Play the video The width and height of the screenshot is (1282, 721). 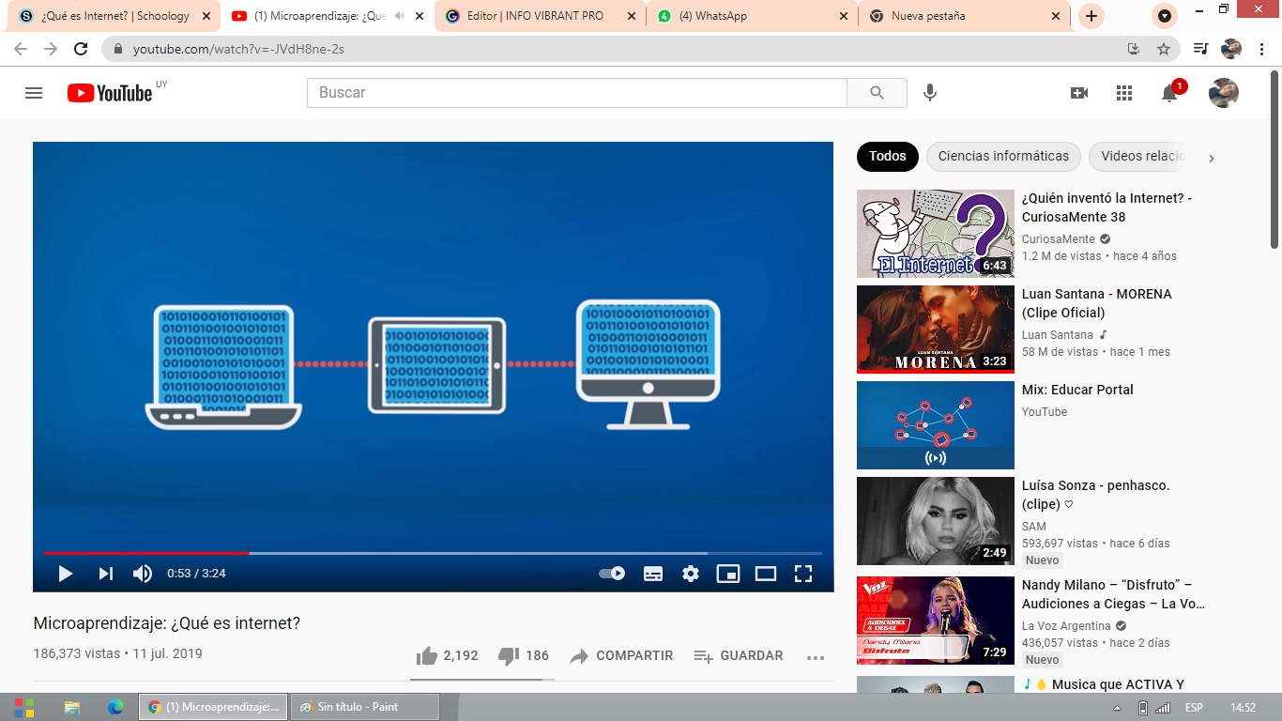(x=65, y=574)
